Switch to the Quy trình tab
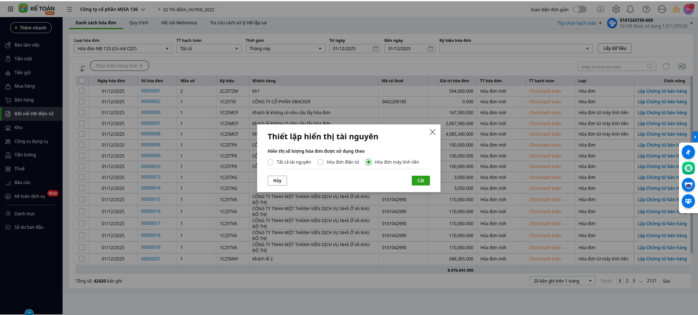Viewport: 698px width, 315px height. (139, 23)
